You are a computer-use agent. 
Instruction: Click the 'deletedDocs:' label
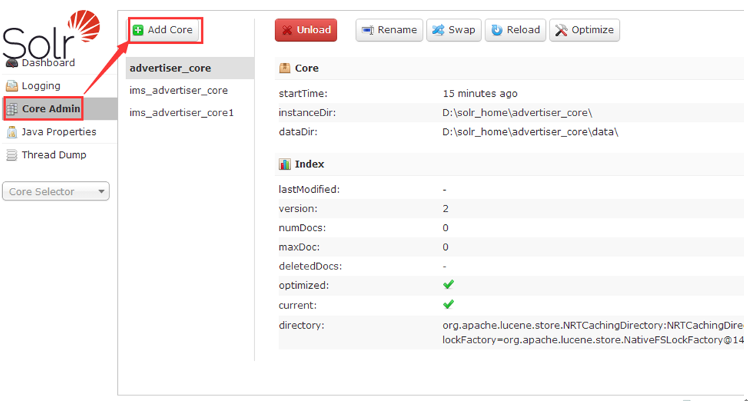coord(311,266)
